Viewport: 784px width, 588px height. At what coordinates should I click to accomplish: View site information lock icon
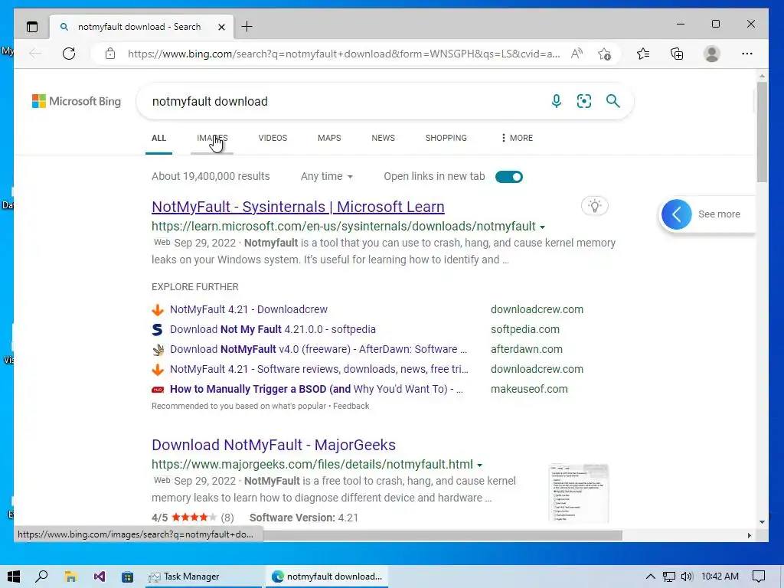pos(110,54)
